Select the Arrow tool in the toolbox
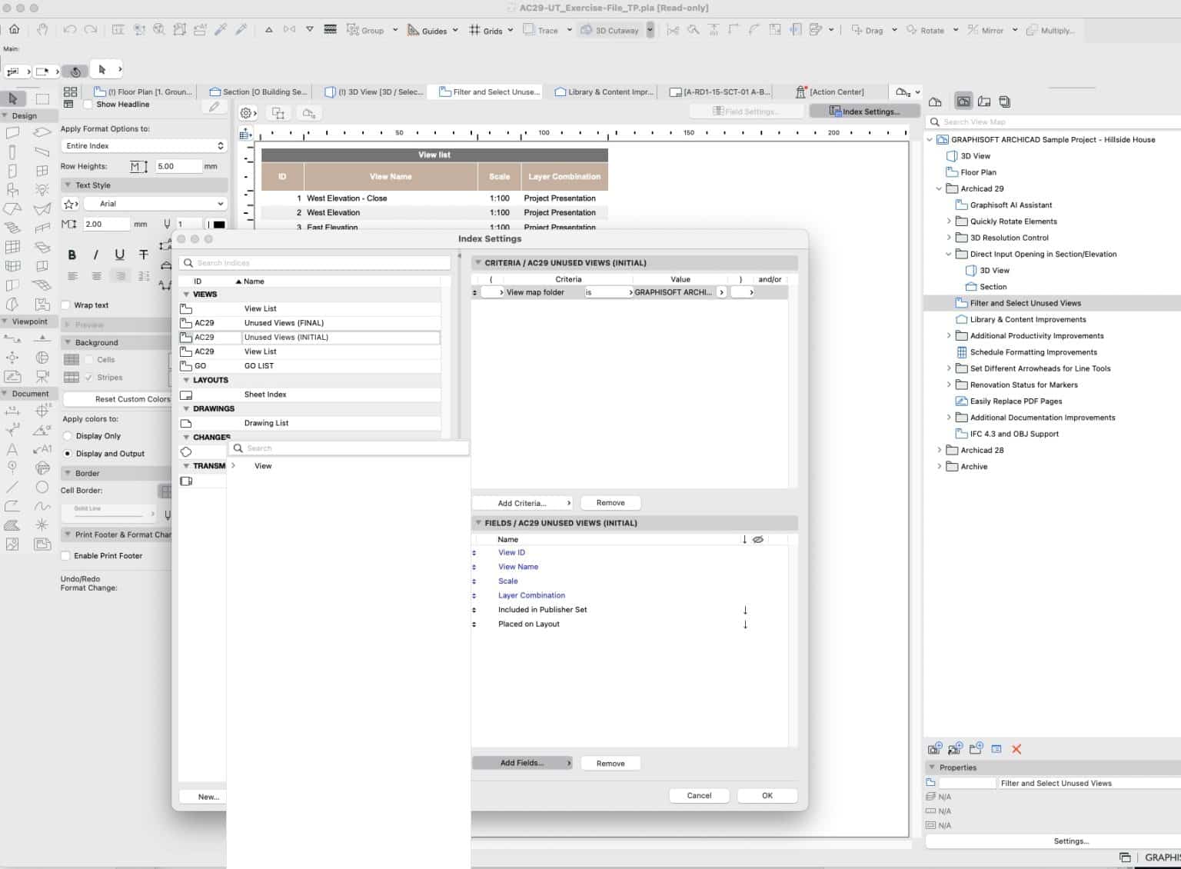Viewport: 1181px width, 869px height. (13, 98)
